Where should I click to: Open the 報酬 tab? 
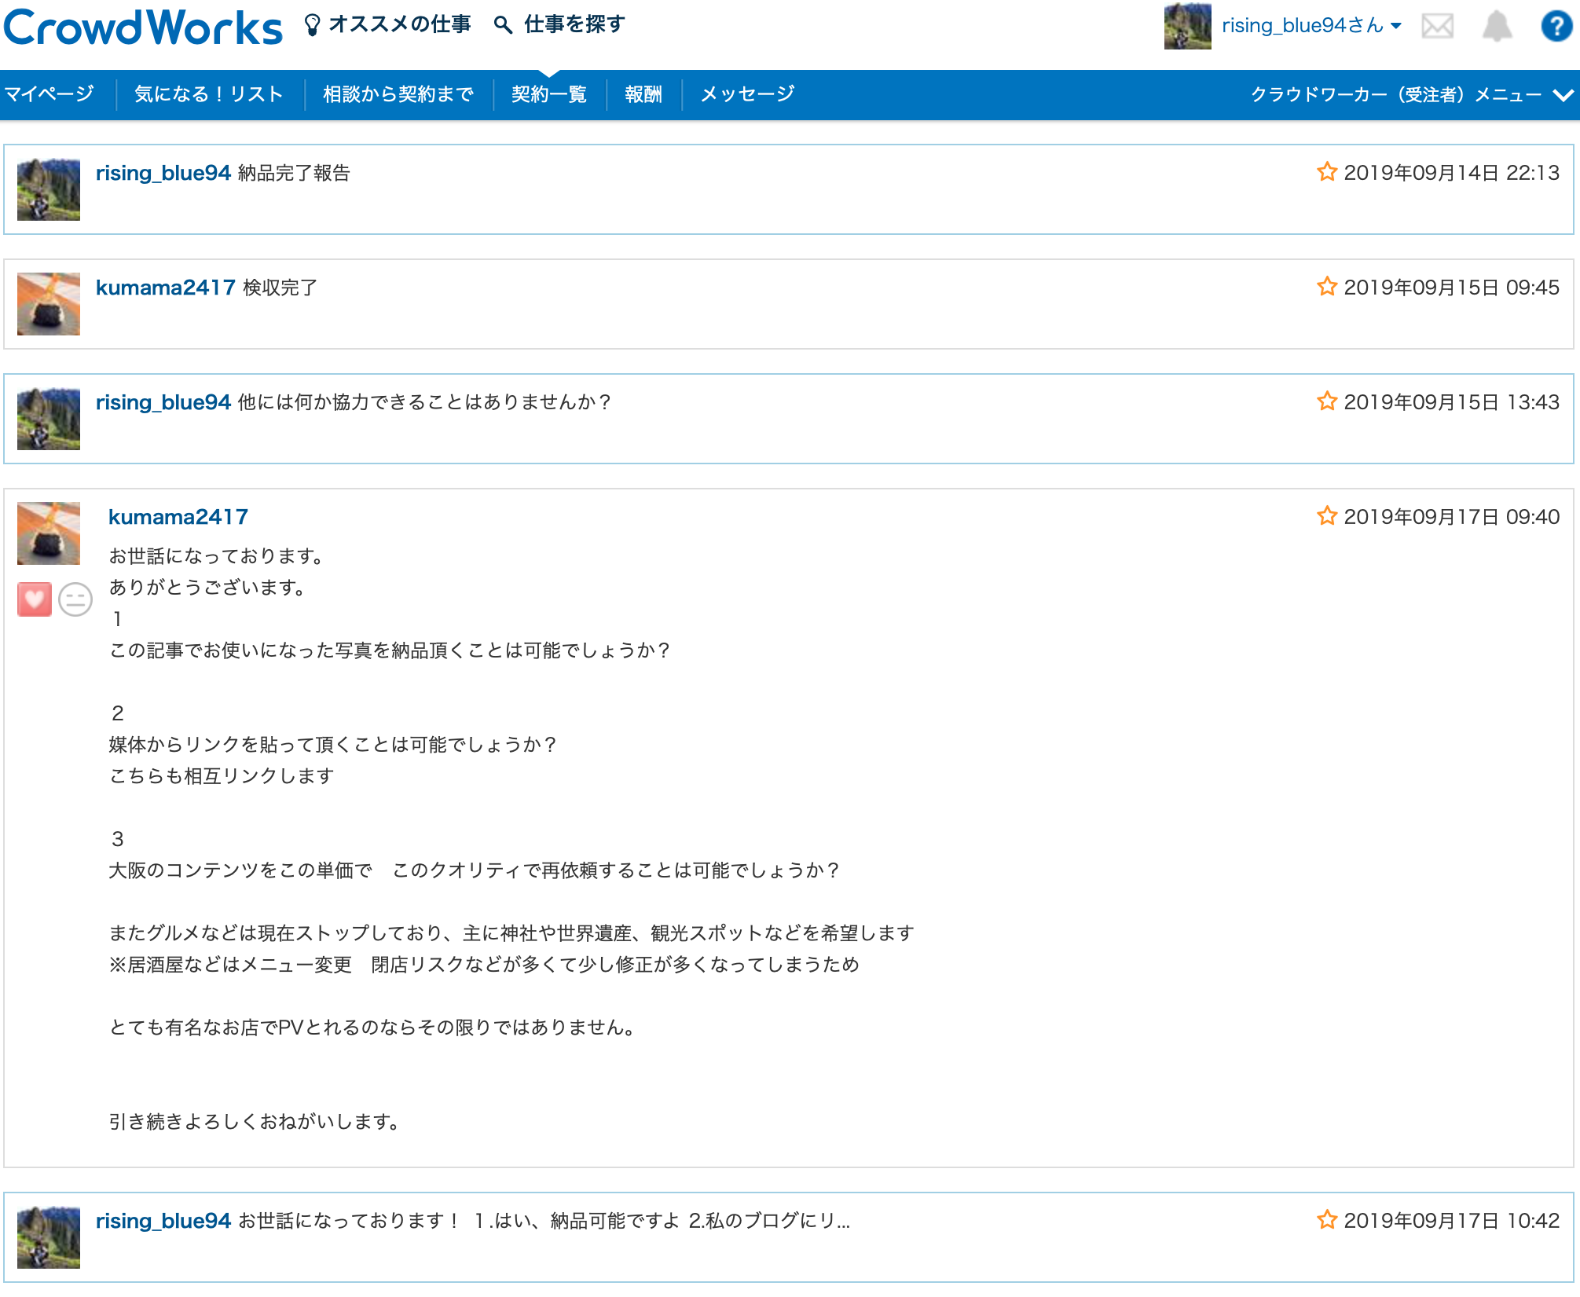[643, 93]
